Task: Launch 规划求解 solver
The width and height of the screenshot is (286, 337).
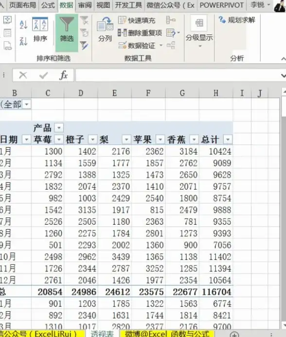Action: pyautogui.click(x=237, y=20)
